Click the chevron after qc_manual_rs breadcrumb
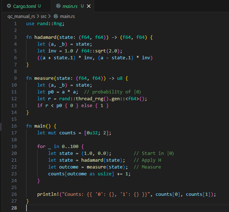The height and width of the screenshot is (212, 229). 38,16
